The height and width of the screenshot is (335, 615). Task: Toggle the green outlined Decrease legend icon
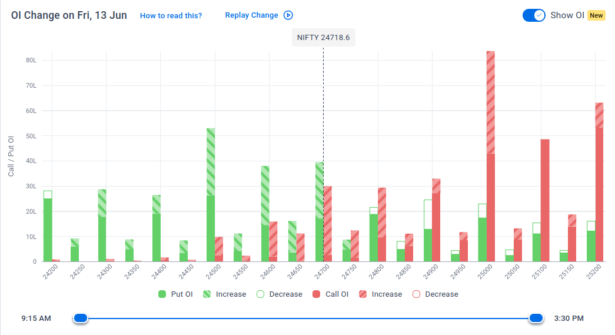point(260,294)
